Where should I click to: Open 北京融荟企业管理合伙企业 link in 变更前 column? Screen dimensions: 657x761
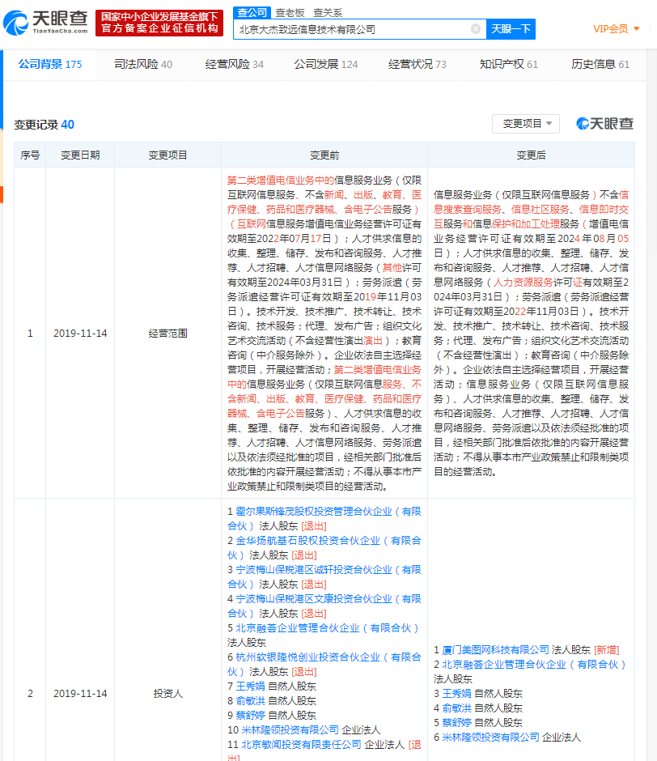pyautogui.click(x=327, y=628)
